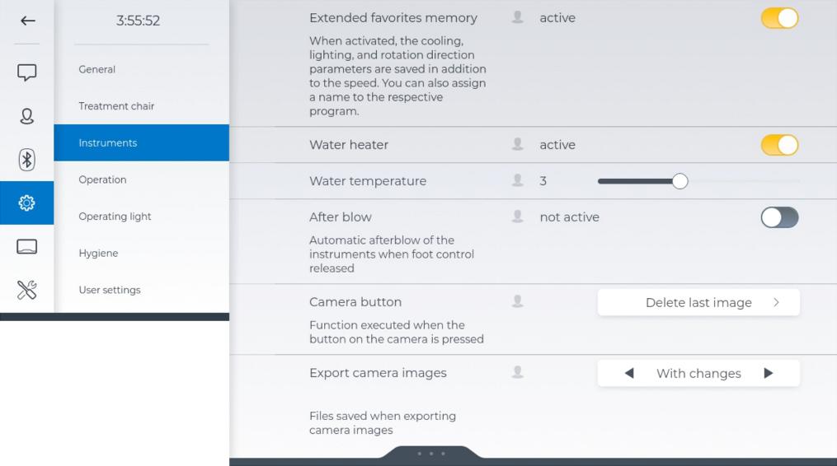837x466 pixels.
Task: Open the service tools wrench icon
Action: coord(27,290)
